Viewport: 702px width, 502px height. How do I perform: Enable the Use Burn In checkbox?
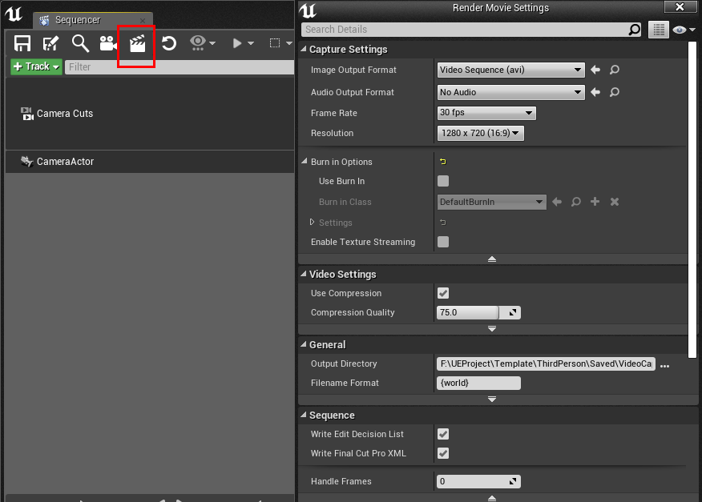[x=443, y=181]
